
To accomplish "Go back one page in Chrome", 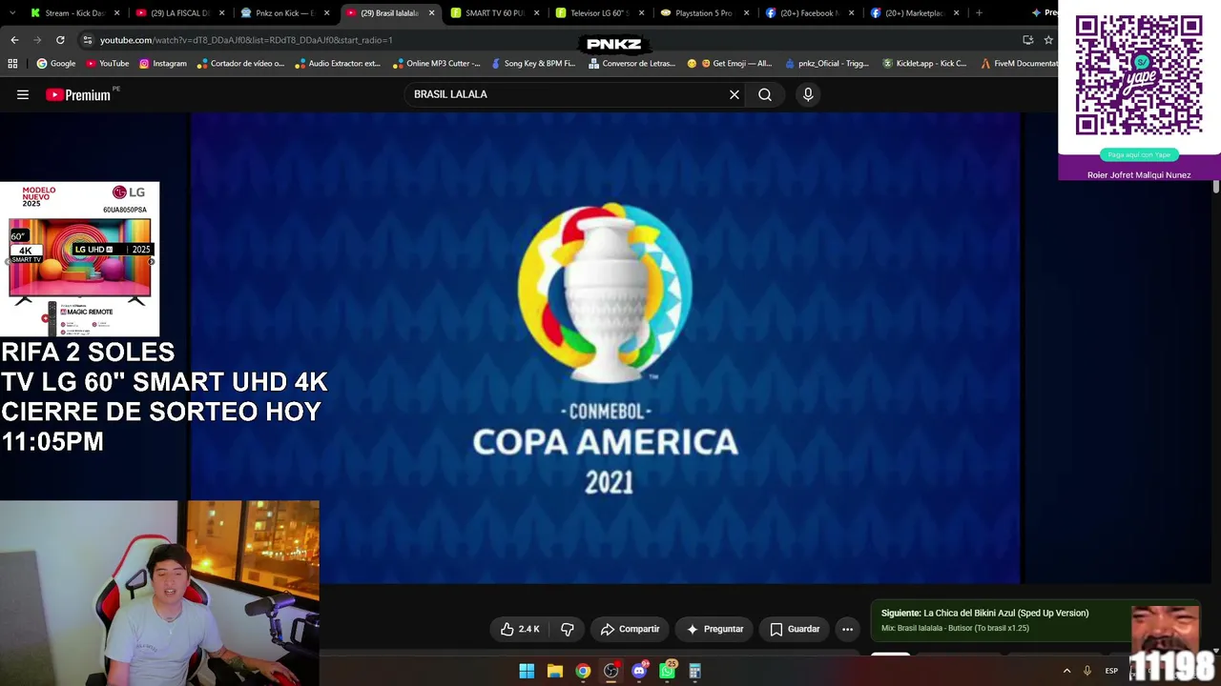I will [x=14, y=40].
